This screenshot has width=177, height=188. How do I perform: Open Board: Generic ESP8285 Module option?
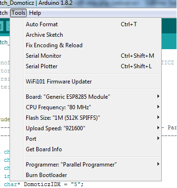point(93,97)
